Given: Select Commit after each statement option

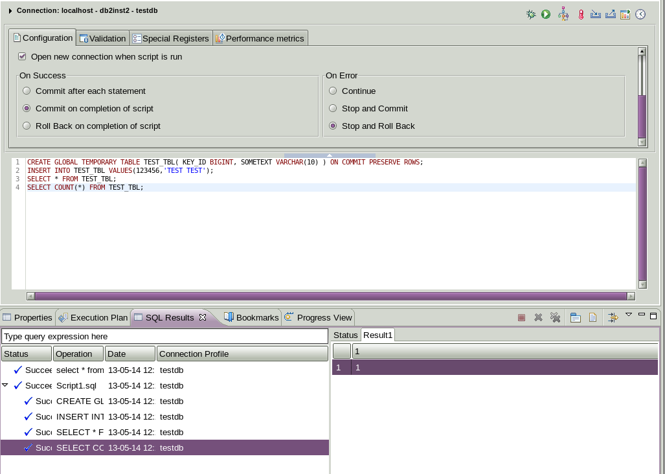Looking at the screenshot, I should 26,91.
